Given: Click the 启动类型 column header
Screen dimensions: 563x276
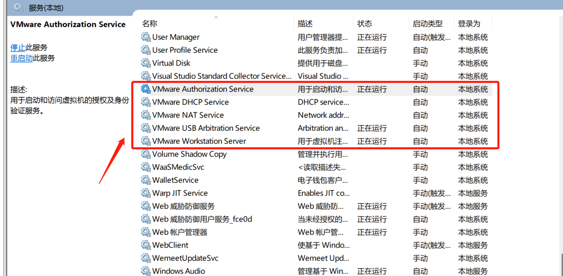Looking at the screenshot, I should (x=428, y=24).
